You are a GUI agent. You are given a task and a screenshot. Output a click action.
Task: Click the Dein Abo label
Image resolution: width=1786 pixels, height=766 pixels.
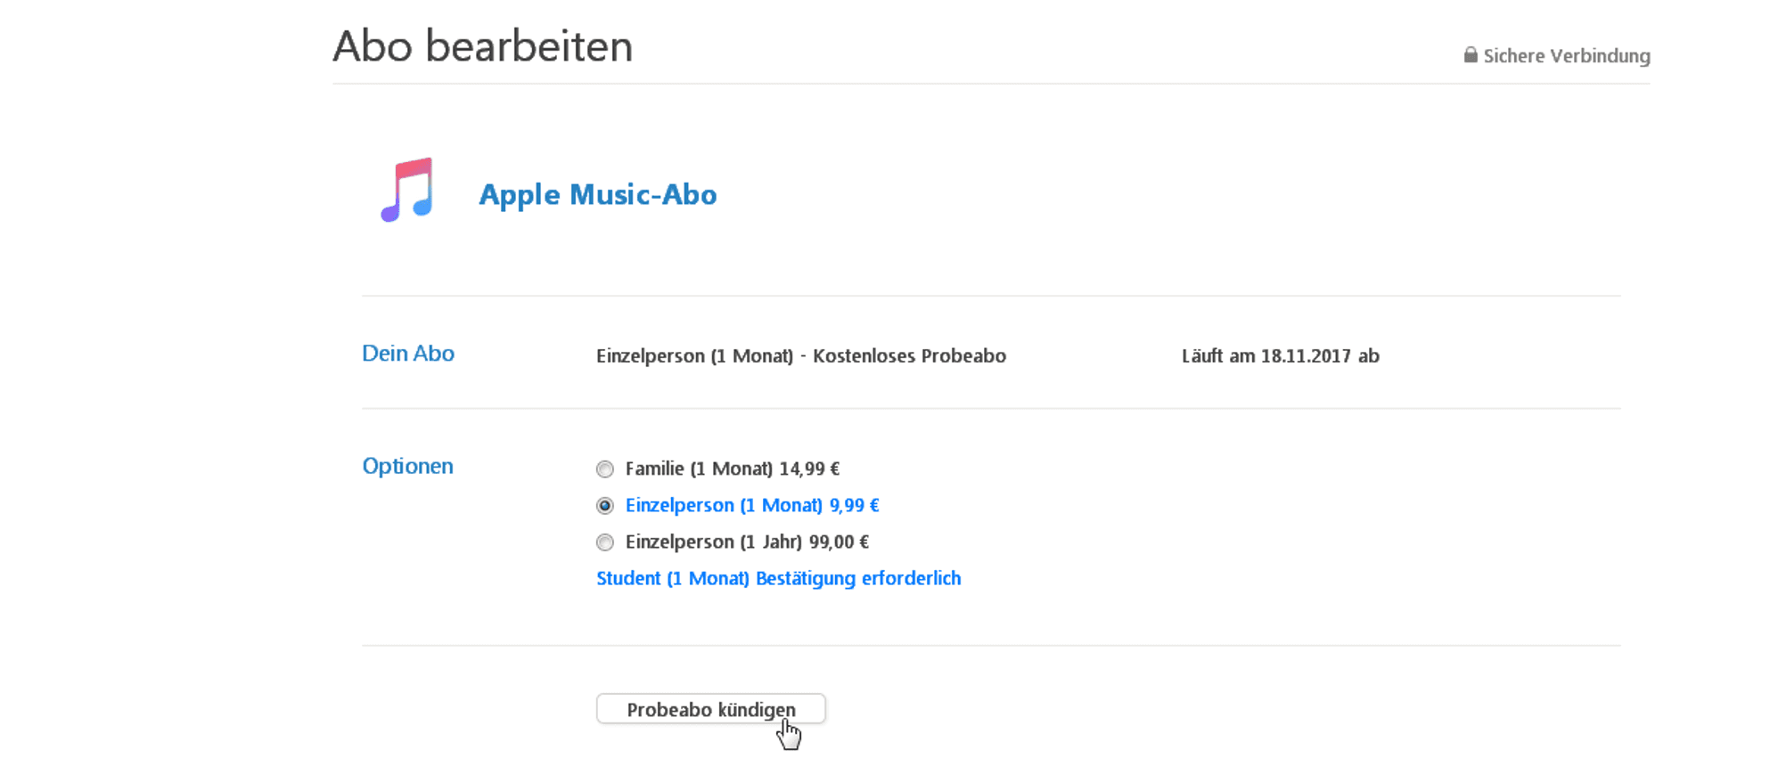(407, 353)
